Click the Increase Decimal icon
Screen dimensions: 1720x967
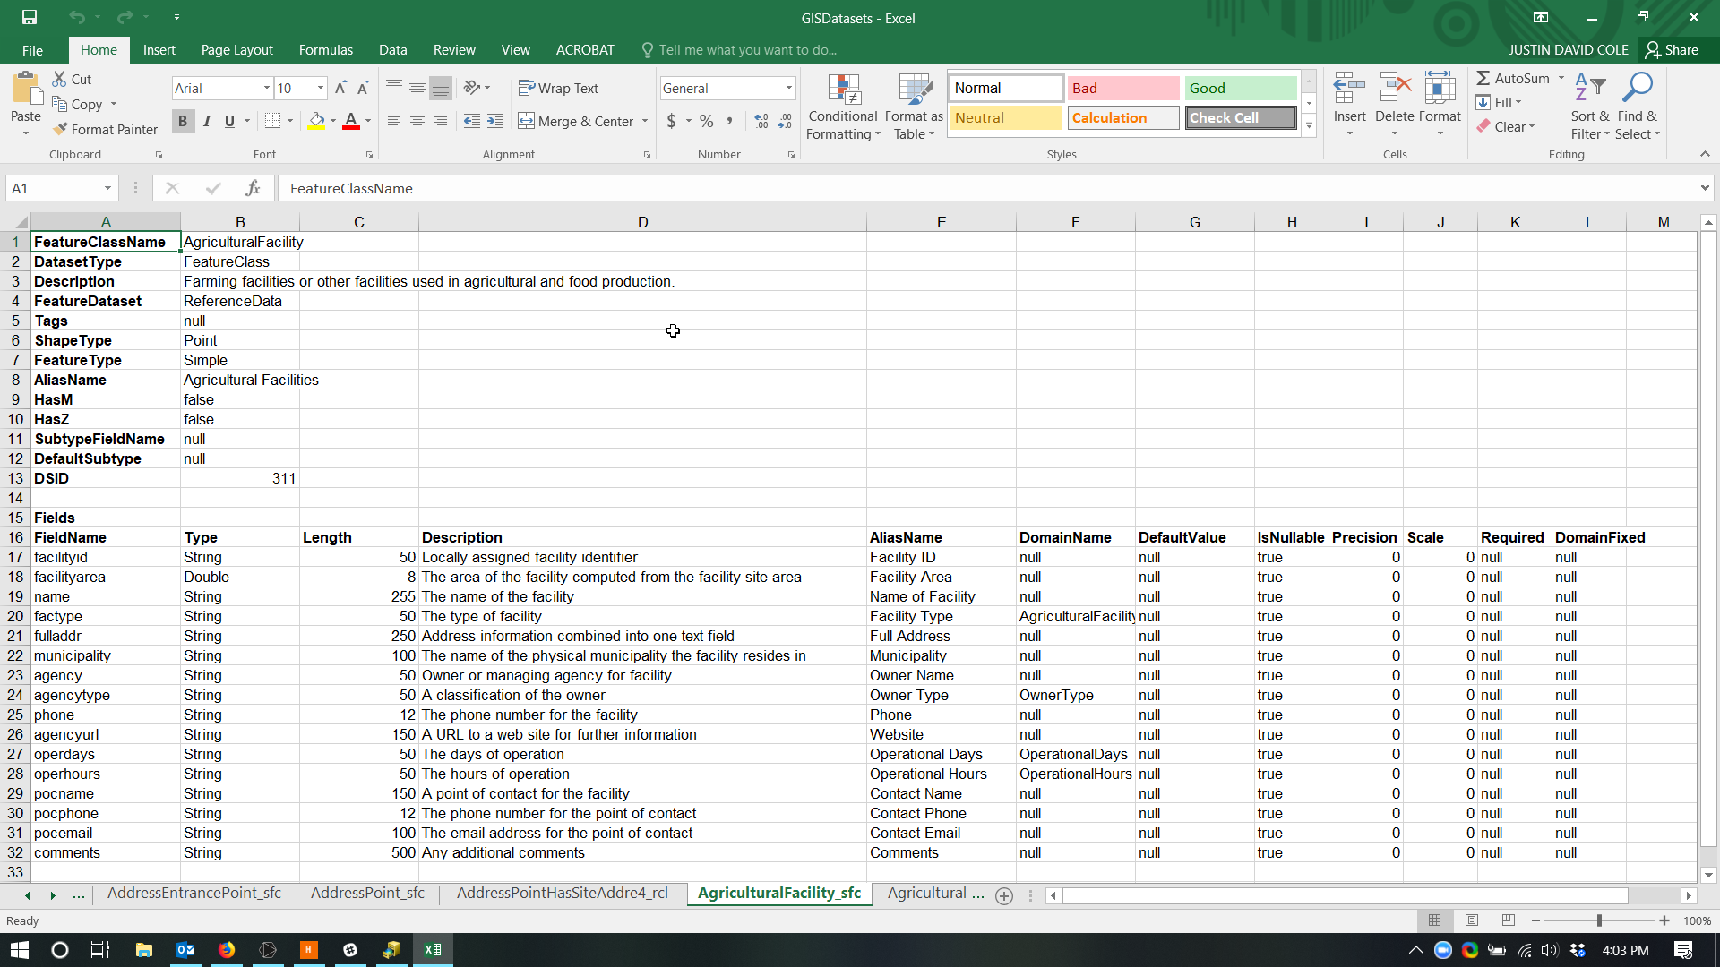point(761,121)
